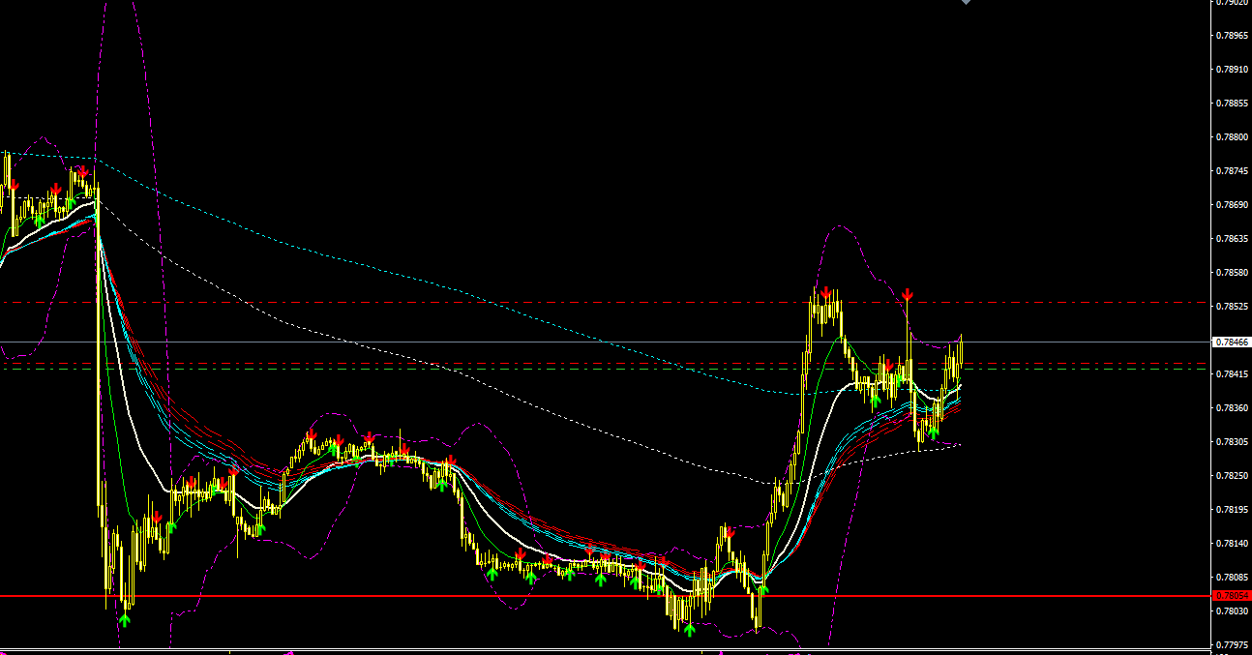Click the 0.78305 price scale label
Image resolution: width=1252 pixels, height=655 pixels.
tap(1232, 442)
